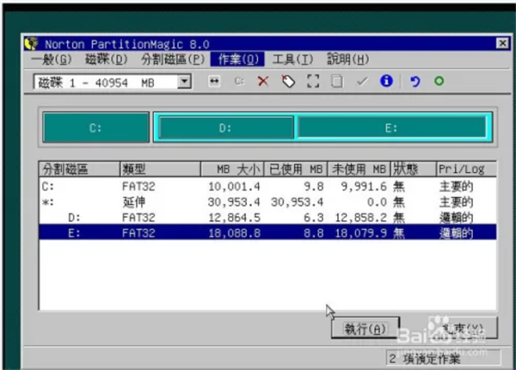
Task: Click the 10,001.4 size value
Action: tap(234, 187)
